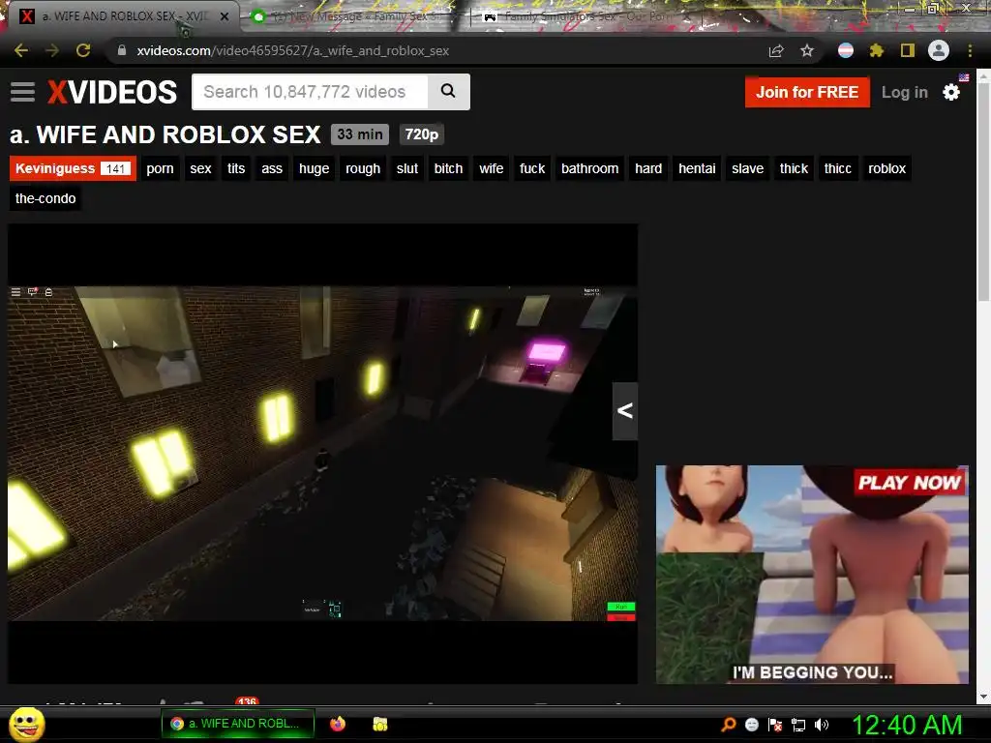
Task: Select the 'rough' tag
Action: (x=363, y=168)
